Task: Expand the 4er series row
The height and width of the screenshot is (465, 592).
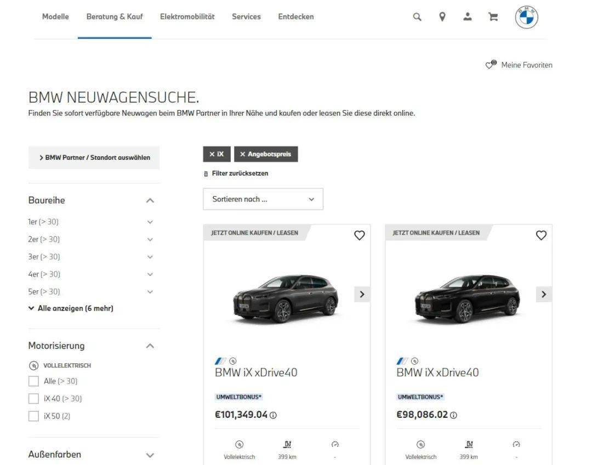Action: click(150, 274)
